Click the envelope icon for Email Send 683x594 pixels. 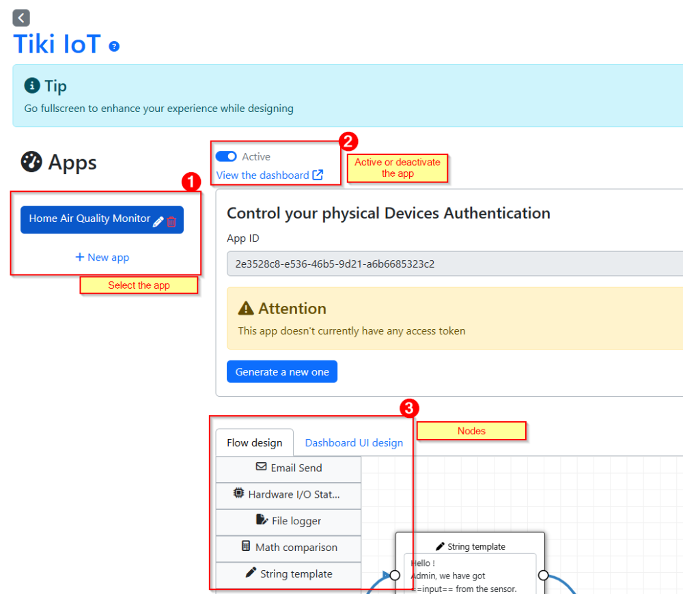261,467
